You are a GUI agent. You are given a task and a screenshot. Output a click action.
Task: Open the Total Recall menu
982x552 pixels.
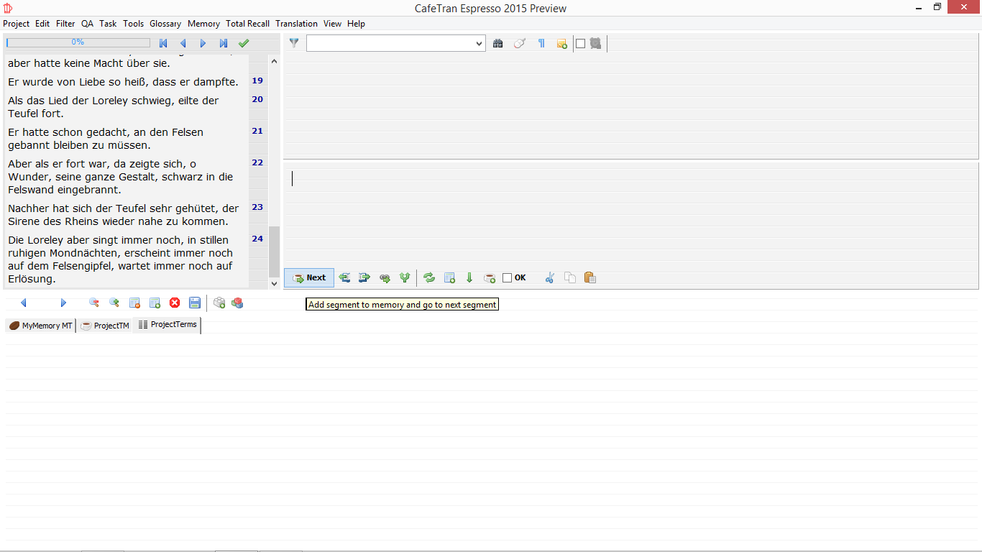(x=247, y=24)
